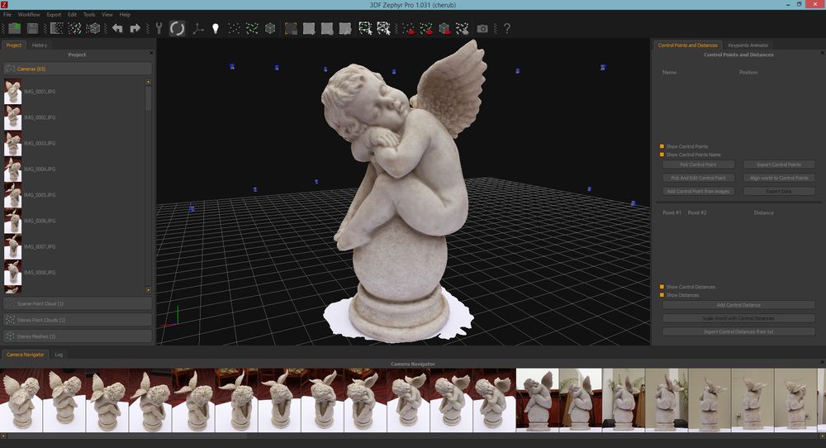The height and width of the screenshot is (448, 826).
Task: Toggle Show Control Points checkbox
Action: coord(662,146)
